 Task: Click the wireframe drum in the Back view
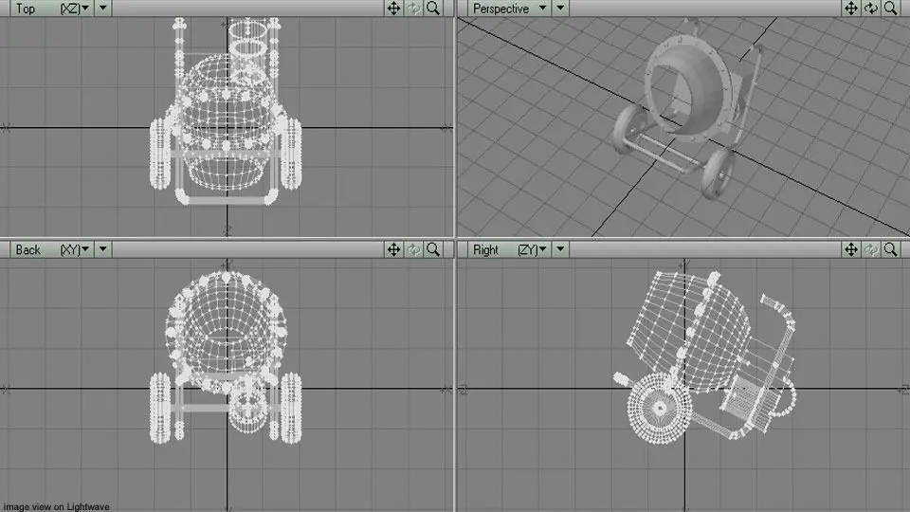(227, 331)
